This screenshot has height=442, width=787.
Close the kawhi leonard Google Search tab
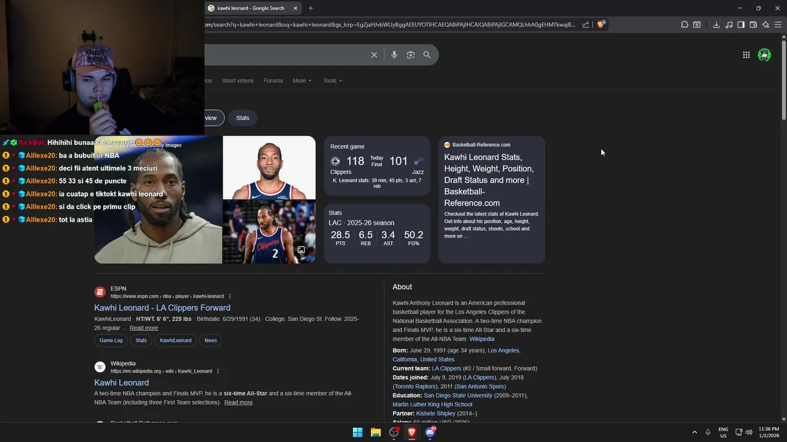296,8
